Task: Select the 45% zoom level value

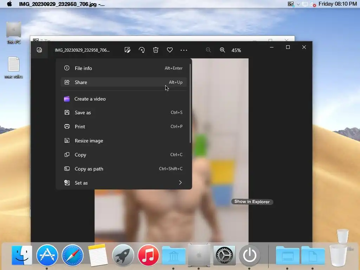Action: (x=236, y=50)
